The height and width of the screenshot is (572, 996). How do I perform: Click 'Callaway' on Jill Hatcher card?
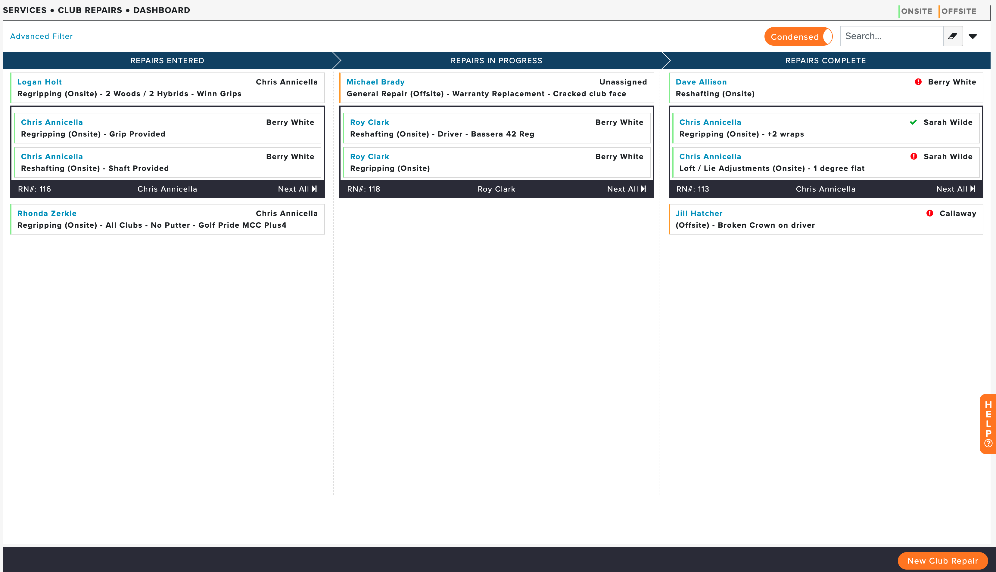coord(958,213)
